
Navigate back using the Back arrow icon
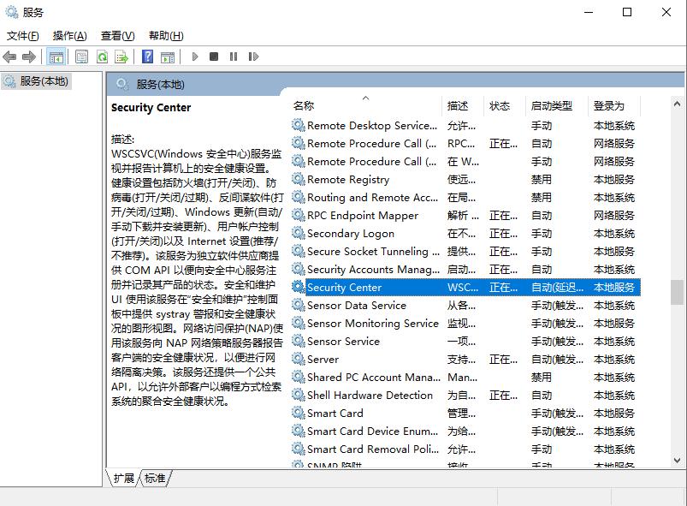pos(10,57)
